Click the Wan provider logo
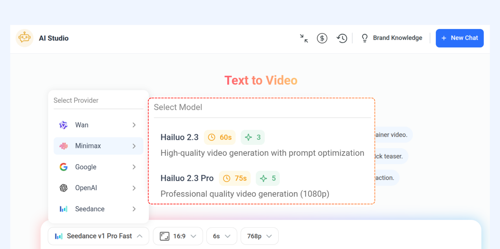The image size is (500, 249). [x=63, y=125]
